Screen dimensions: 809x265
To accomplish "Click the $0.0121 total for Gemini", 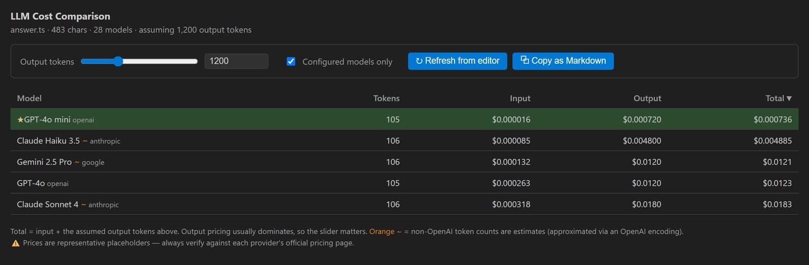I will click(x=777, y=162).
